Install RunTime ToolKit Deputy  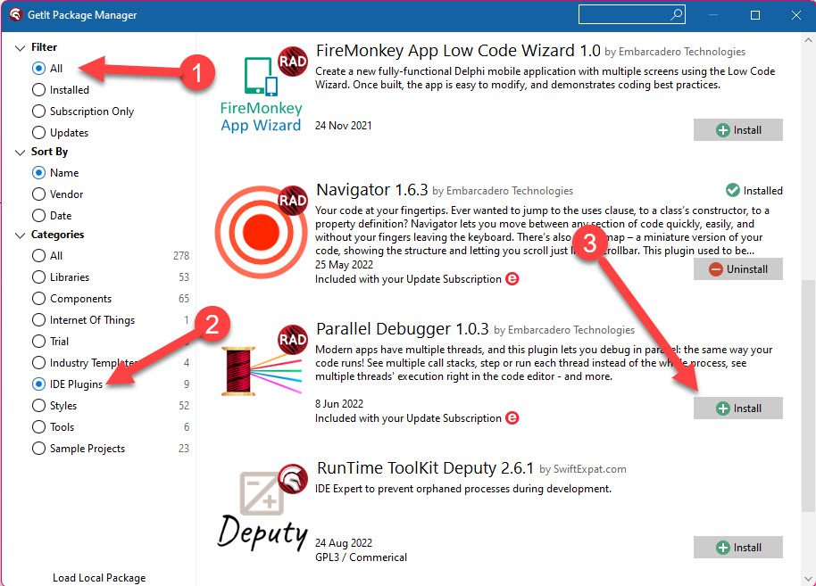point(738,547)
